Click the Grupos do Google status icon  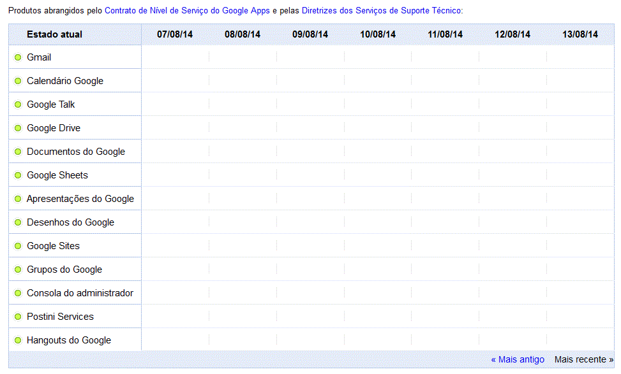18,270
